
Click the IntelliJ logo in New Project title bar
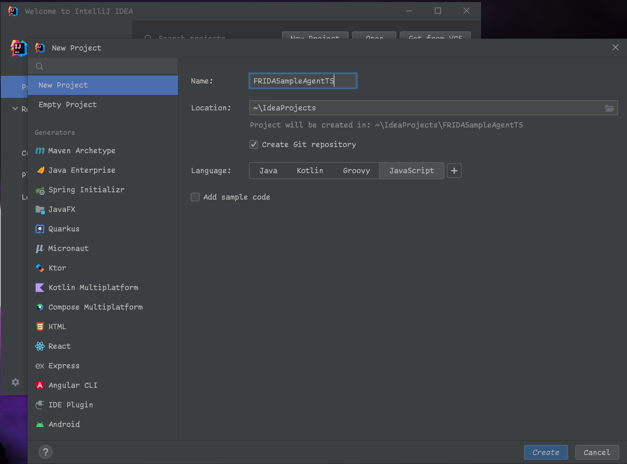[x=40, y=48]
